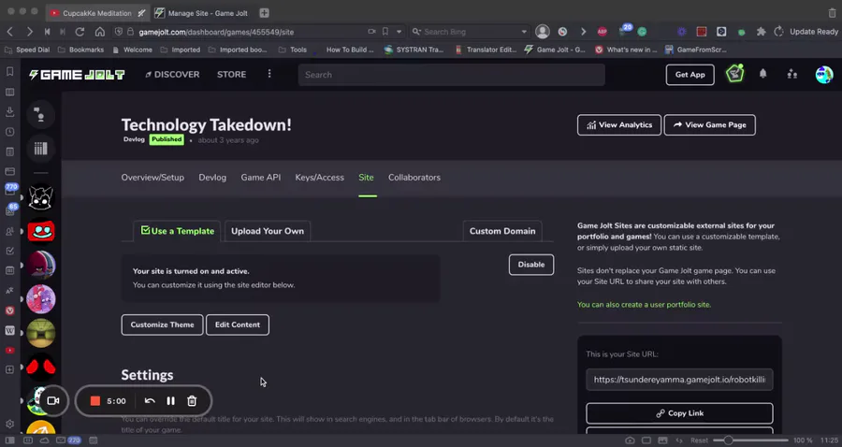Bookmark this page in address bar
Viewport: 842px width, 447px height.
[385, 32]
